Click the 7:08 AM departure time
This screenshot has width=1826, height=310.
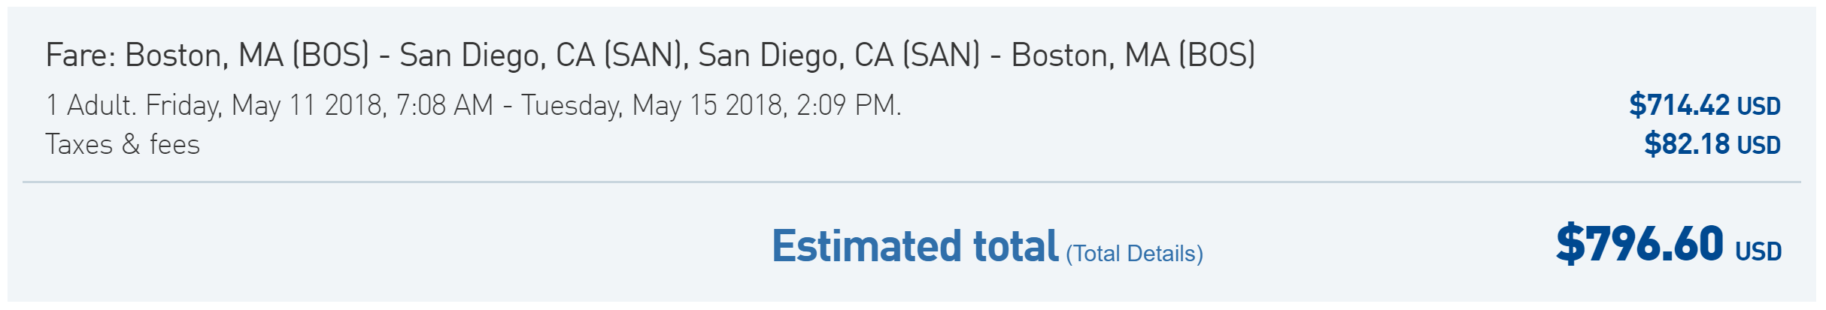click(444, 105)
